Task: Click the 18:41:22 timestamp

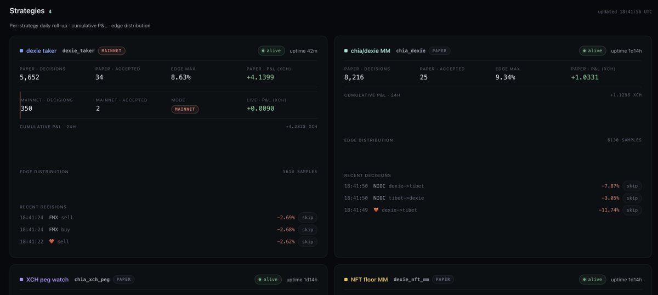Action: point(31,242)
